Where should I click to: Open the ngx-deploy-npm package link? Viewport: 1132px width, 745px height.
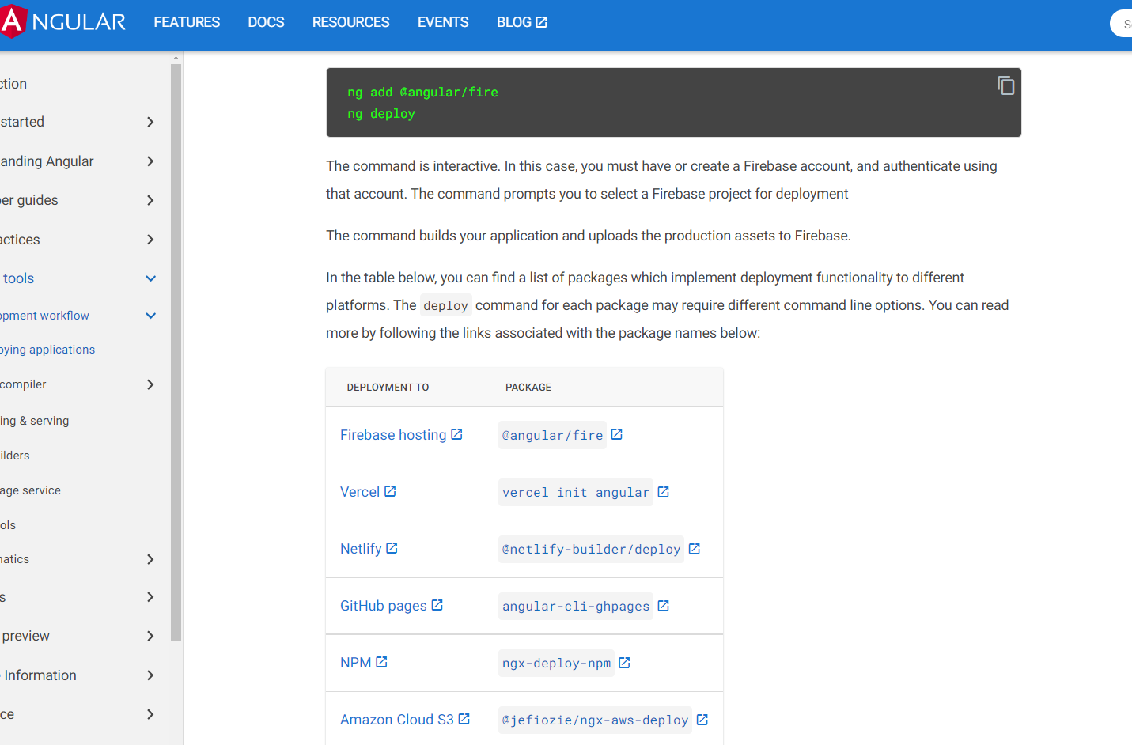tap(556, 663)
